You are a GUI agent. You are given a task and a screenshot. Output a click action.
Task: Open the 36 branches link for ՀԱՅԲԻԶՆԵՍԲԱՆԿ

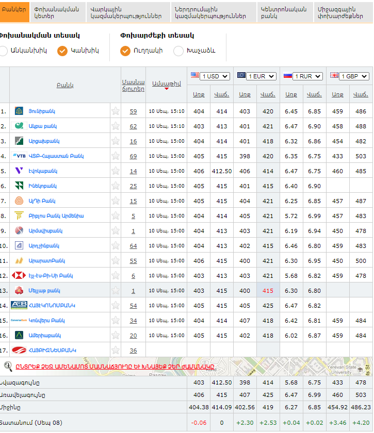133,350
